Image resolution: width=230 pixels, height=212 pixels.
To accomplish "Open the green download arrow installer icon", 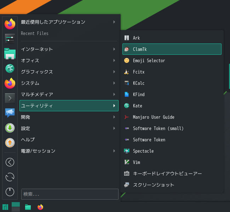I will pos(10,128).
